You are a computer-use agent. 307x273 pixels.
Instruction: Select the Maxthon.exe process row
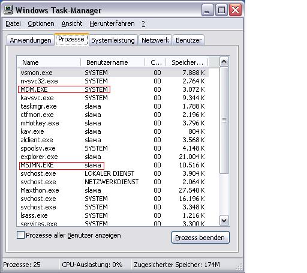113,190
